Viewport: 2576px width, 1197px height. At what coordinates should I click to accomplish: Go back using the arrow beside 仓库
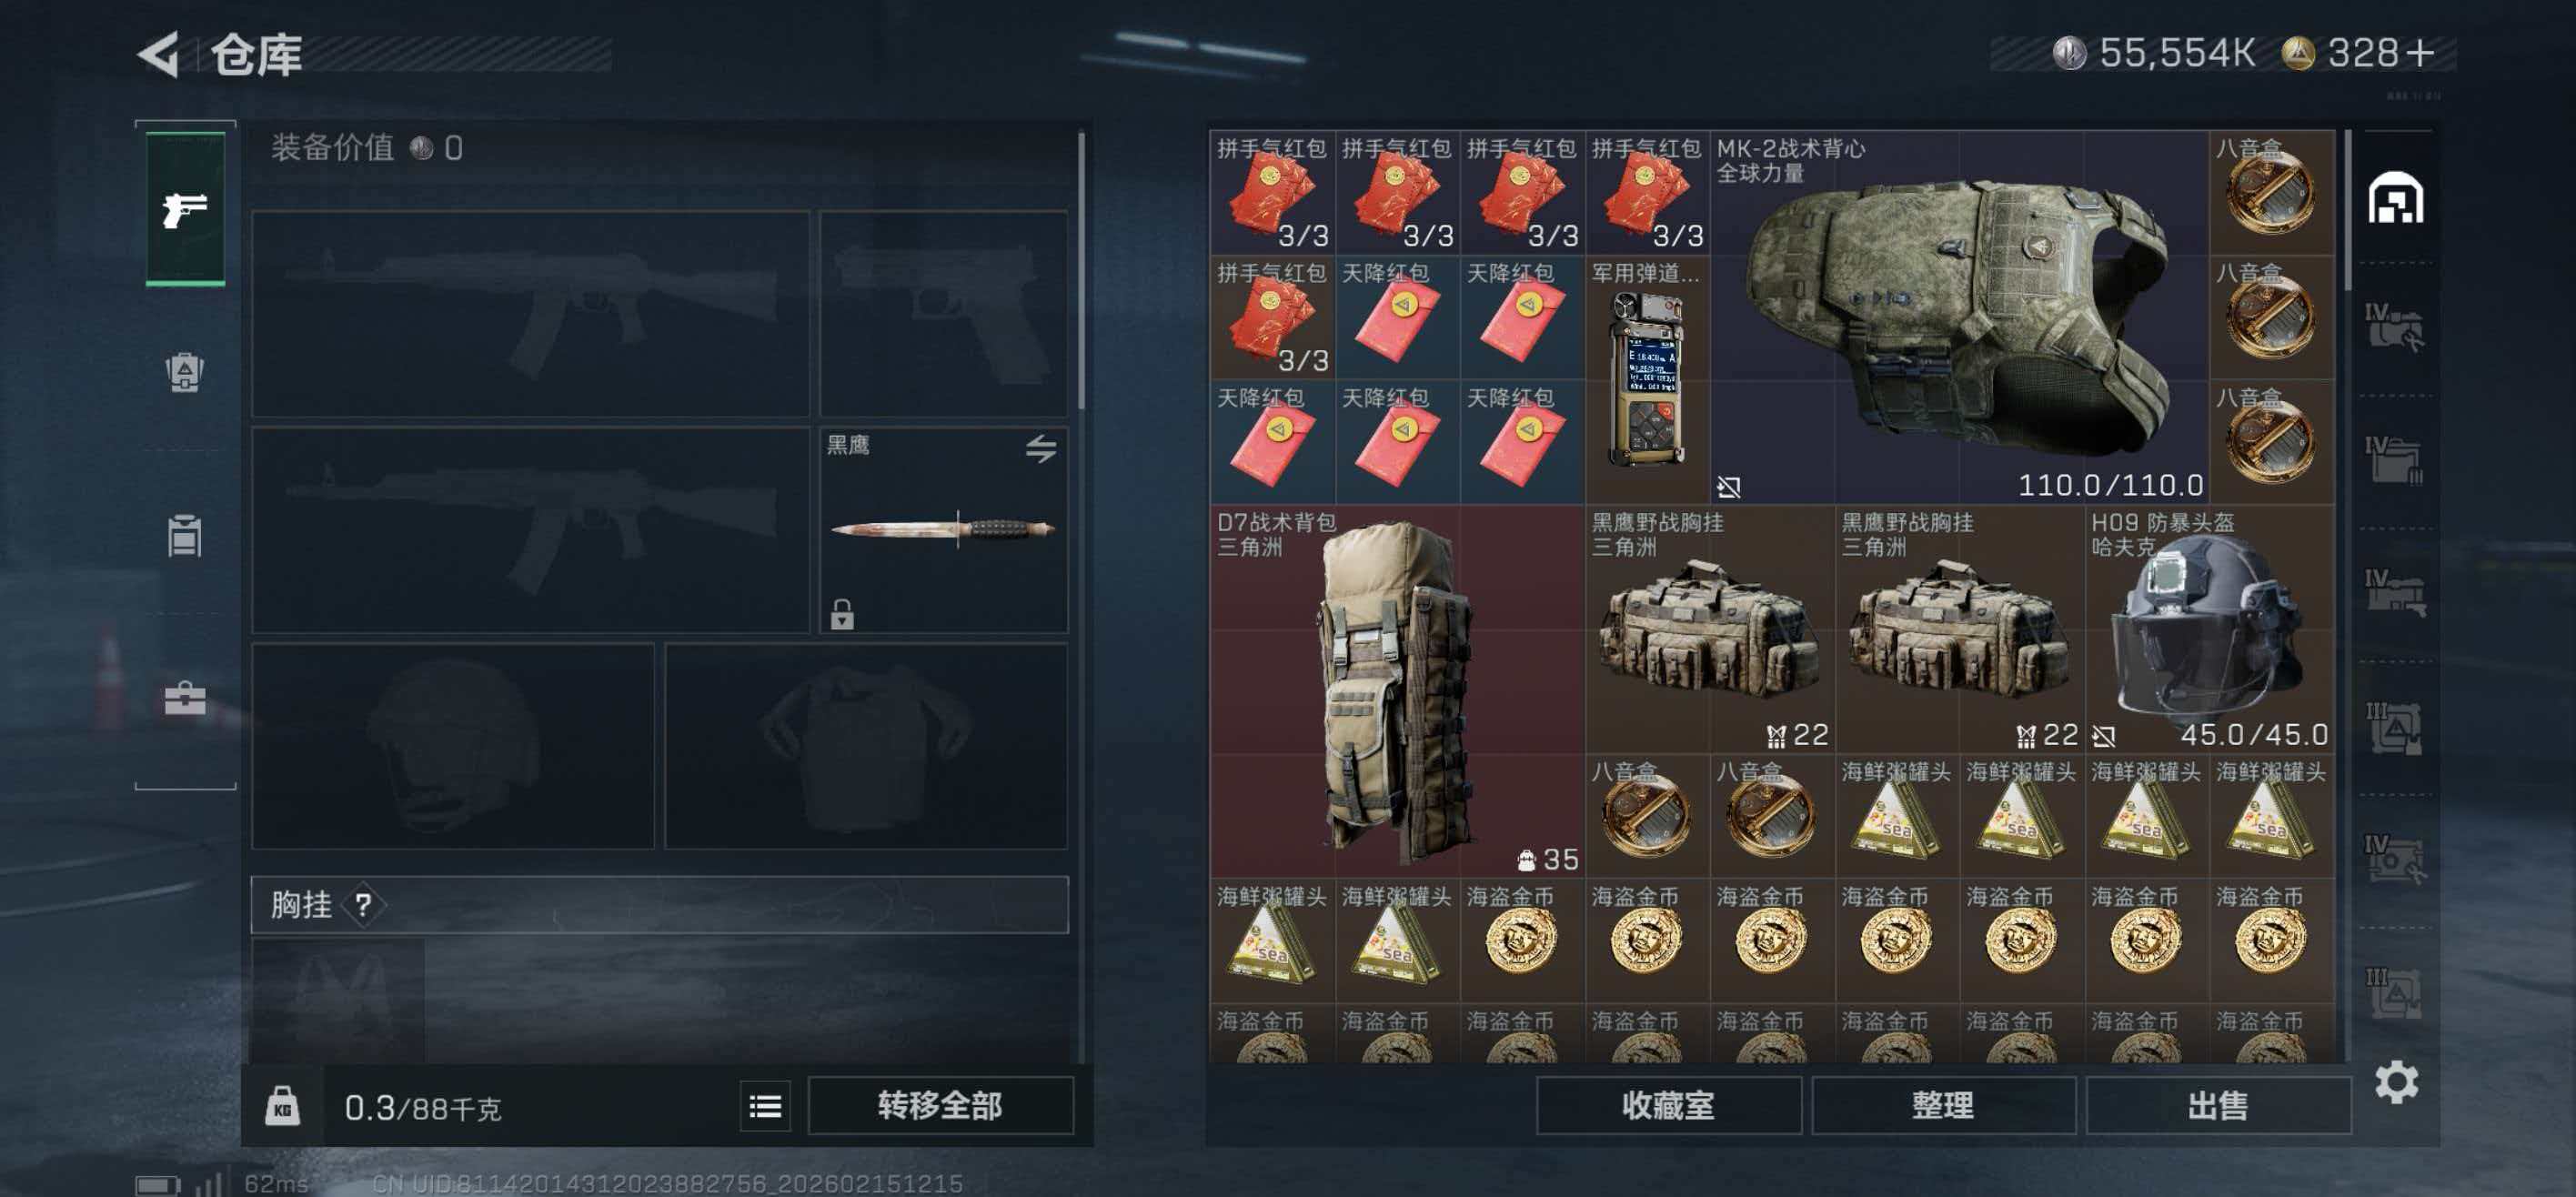point(158,53)
